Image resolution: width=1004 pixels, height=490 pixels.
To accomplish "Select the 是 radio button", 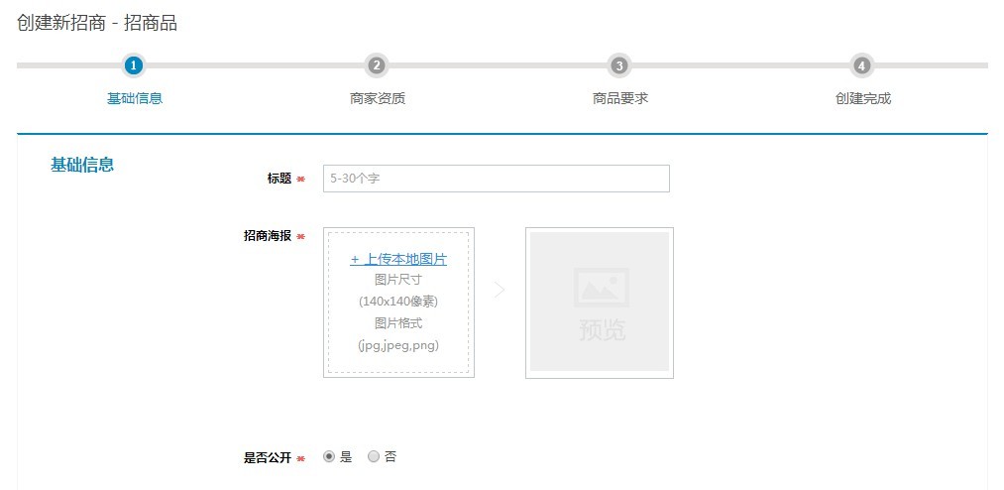I will (329, 457).
